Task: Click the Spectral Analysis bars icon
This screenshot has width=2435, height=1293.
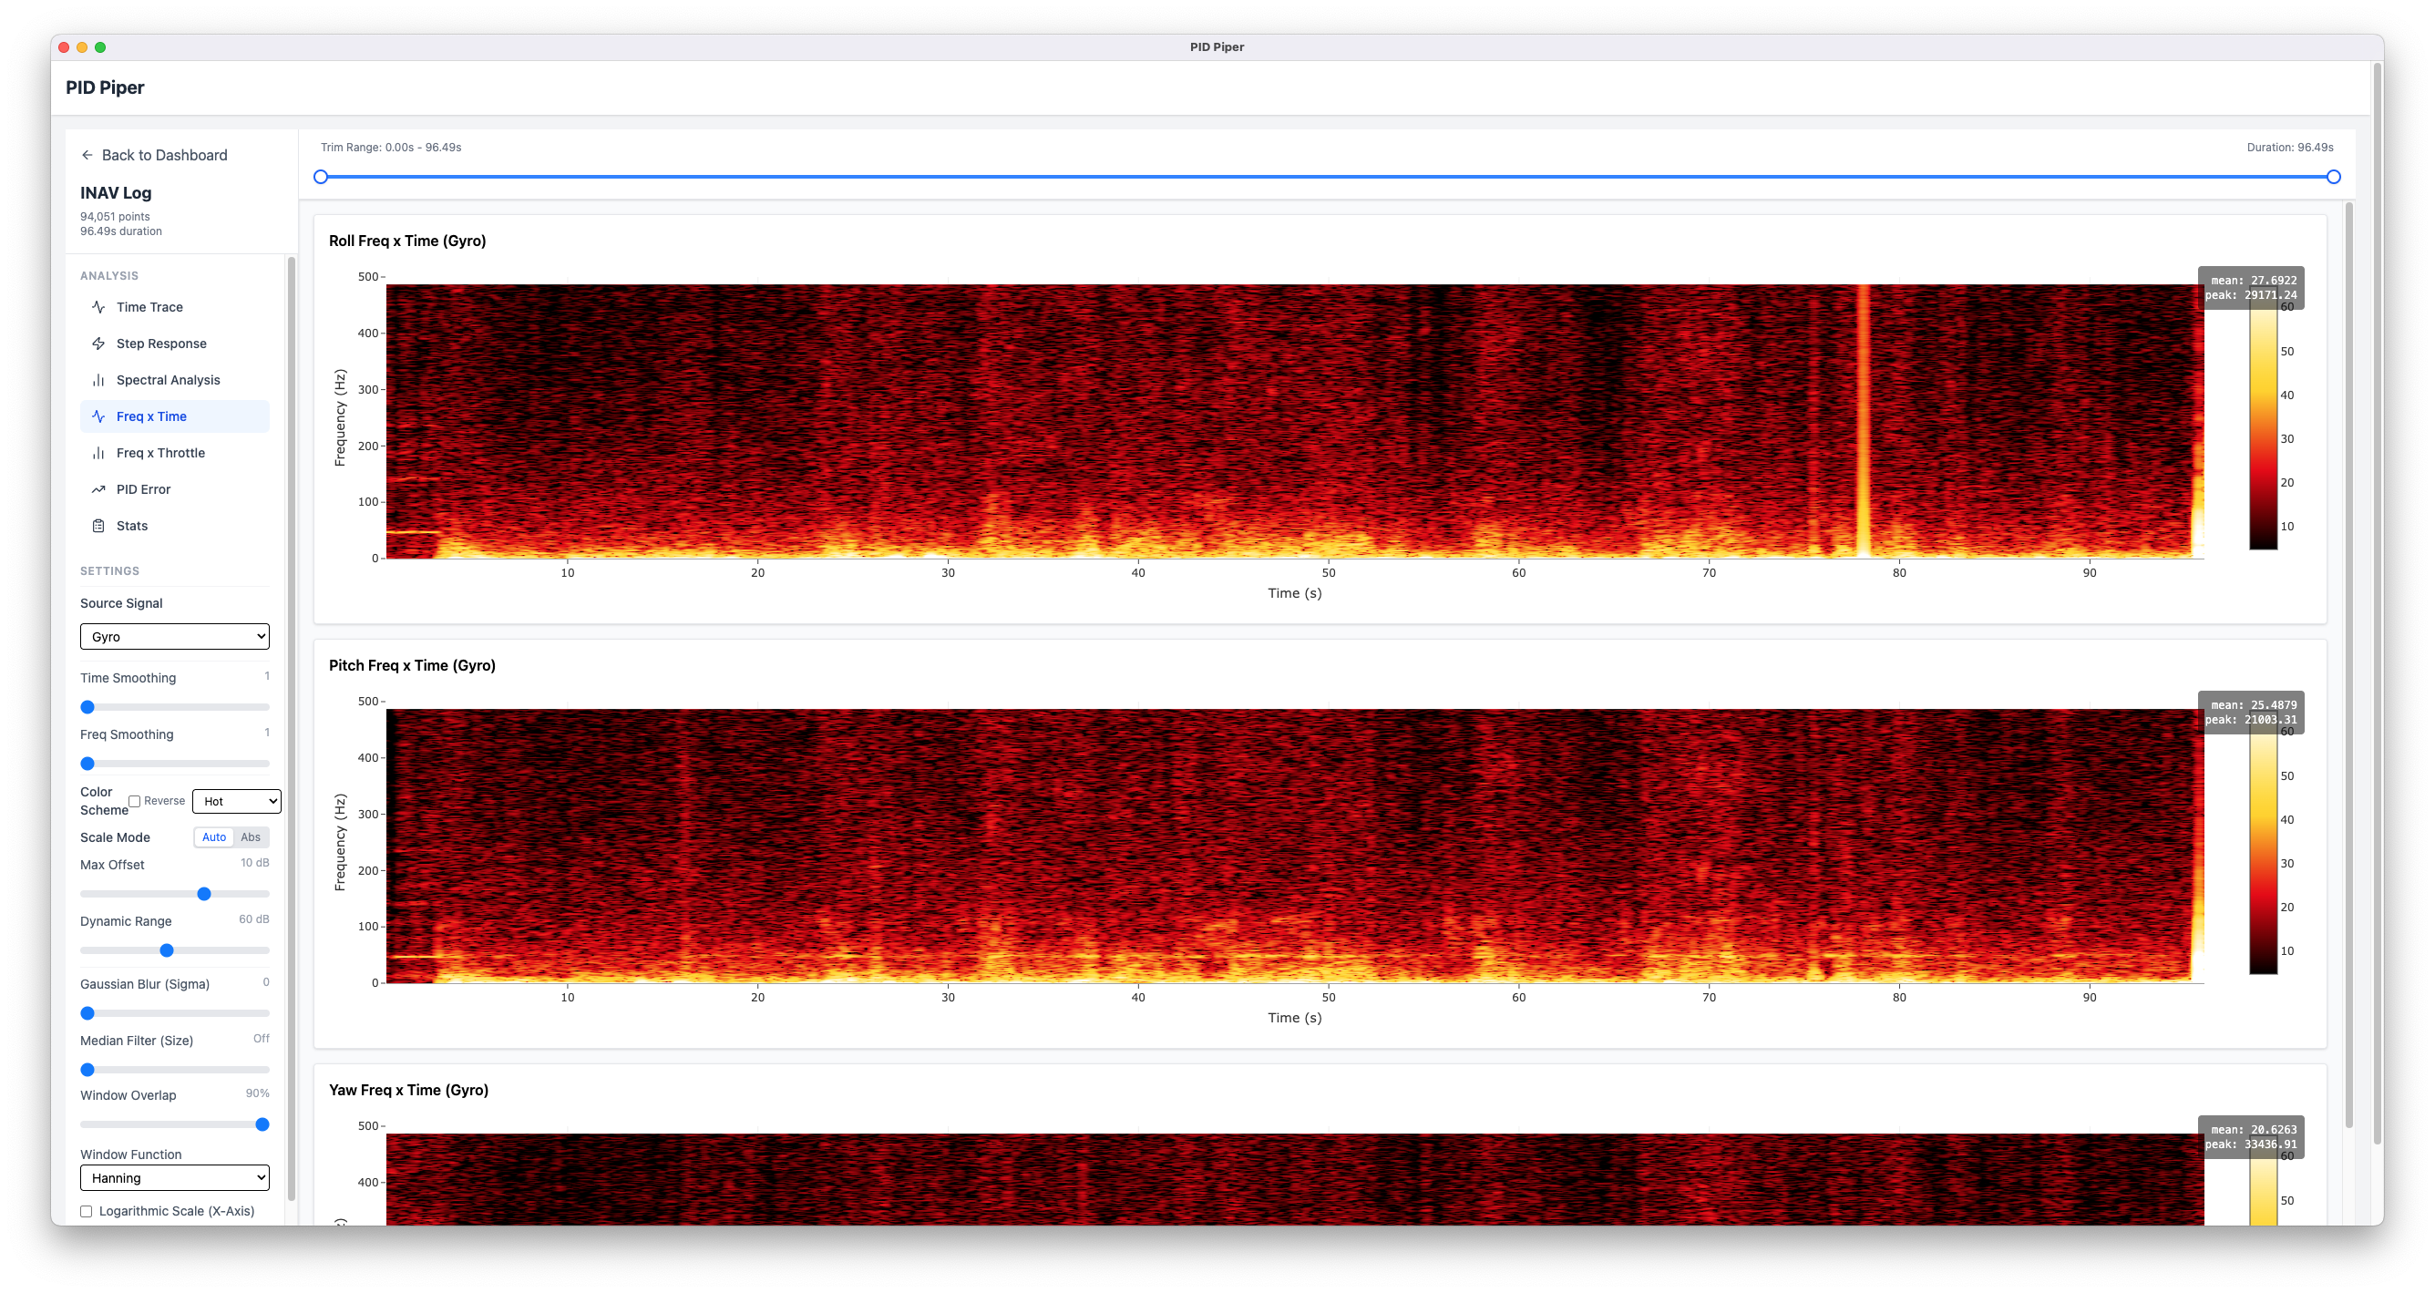Action: click(x=98, y=380)
